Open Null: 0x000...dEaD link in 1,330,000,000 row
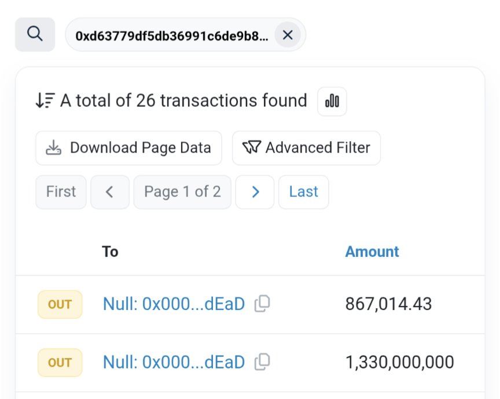Image resolution: width=500 pixels, height=399 pixels. 174,363
